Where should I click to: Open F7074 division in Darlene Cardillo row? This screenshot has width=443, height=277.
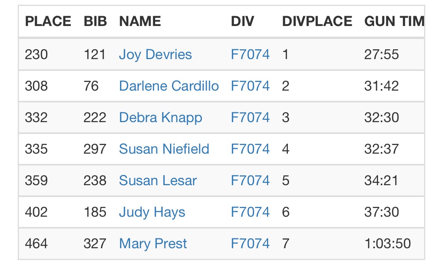(250, 86)
